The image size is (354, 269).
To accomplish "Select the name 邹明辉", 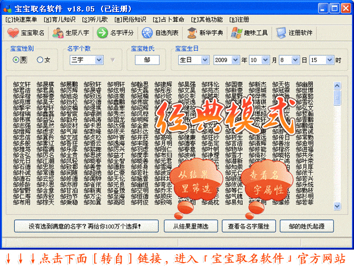I will click(140, 120).
